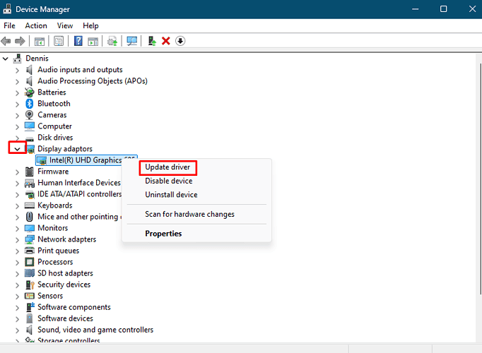Click the Software components icon
This screenshot has height=353, width=482.
coord(30,307)
